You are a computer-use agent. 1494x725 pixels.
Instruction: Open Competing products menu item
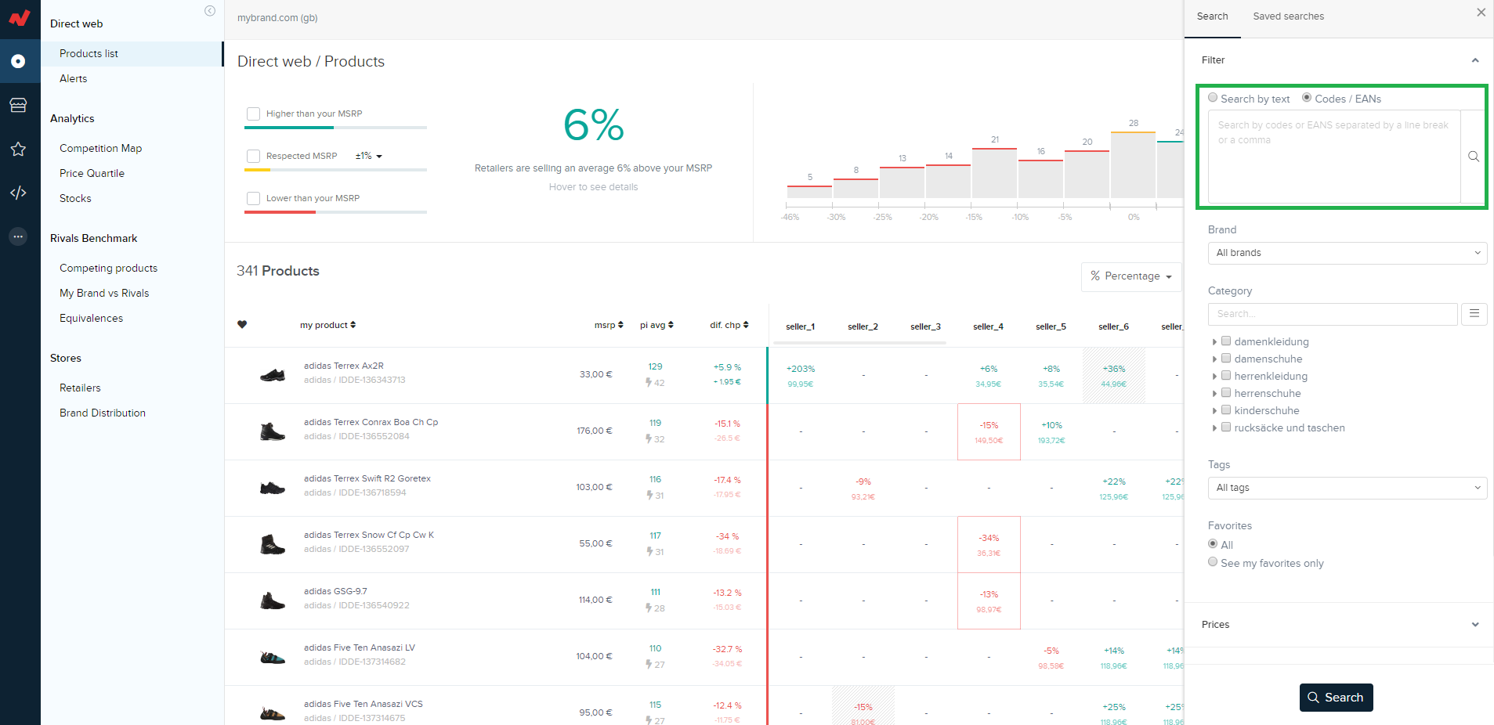coord(108,268)
